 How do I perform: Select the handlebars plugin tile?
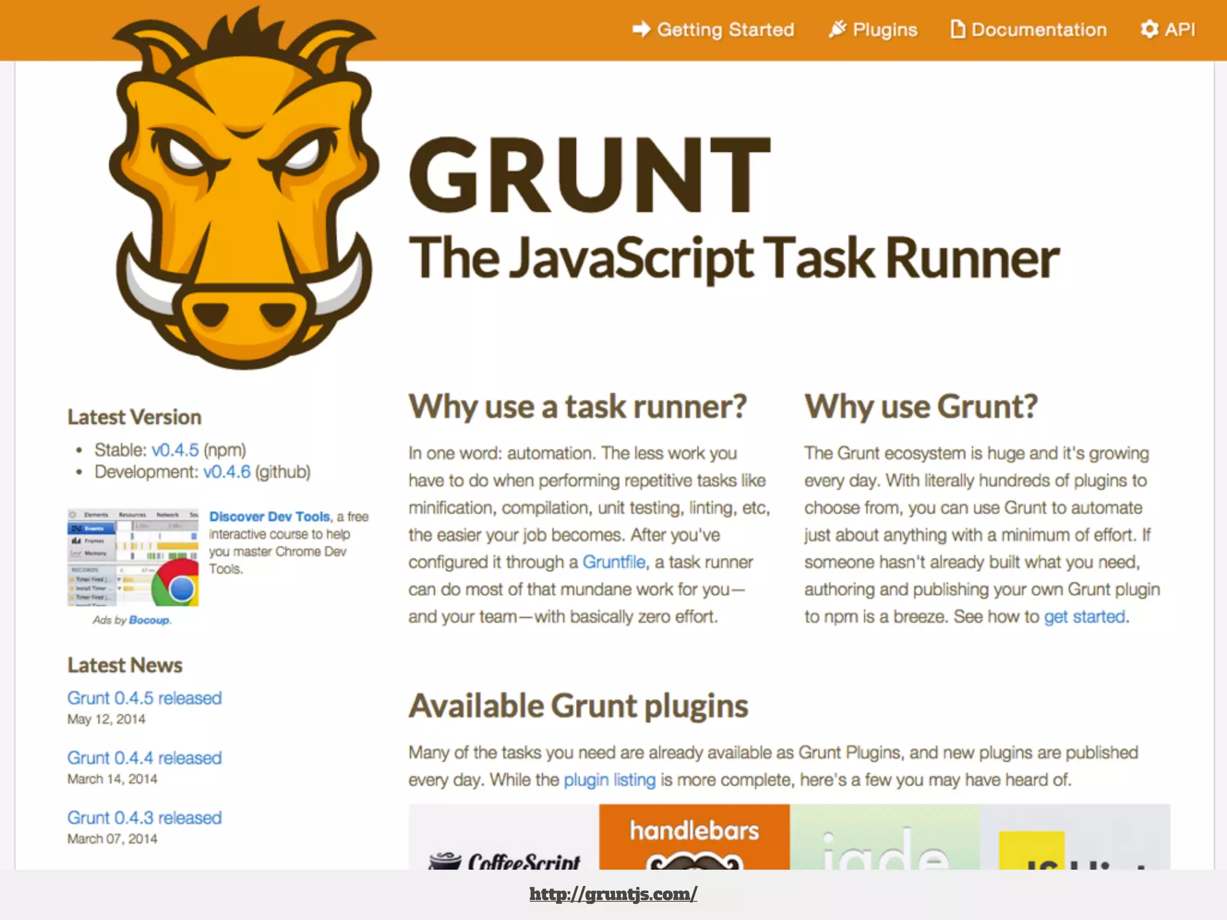(x=694, y=837)
